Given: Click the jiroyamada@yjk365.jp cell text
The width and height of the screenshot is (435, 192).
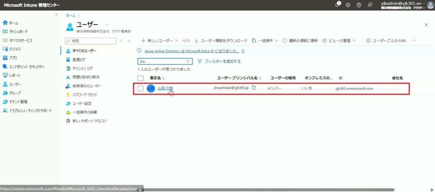Looking at the screenshot, I should pos(231,88).
